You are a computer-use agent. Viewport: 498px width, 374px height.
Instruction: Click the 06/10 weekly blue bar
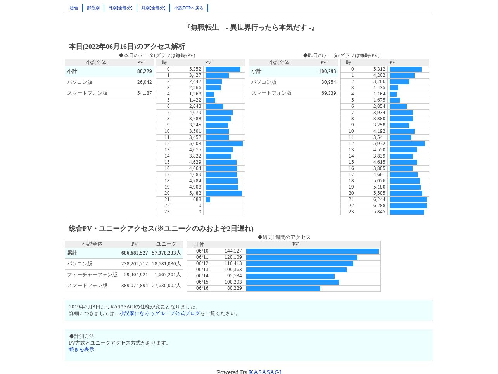(x=312, y=251)
